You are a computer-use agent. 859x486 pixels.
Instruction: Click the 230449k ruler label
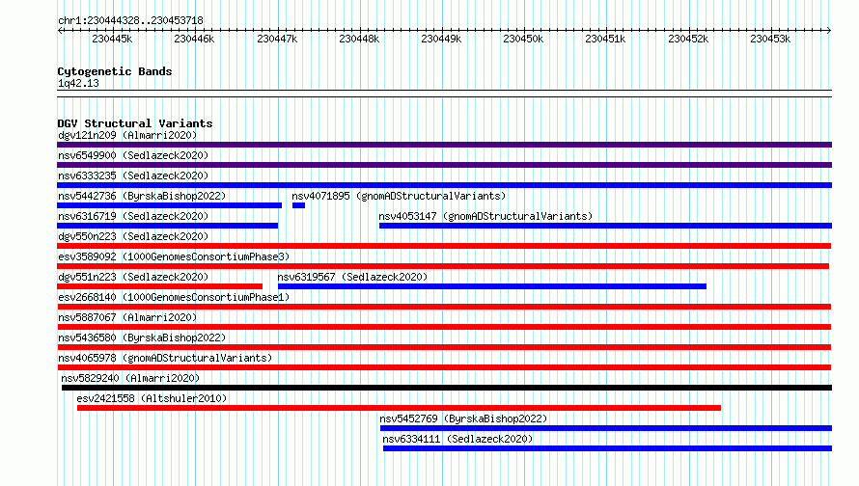pos(441,39)
